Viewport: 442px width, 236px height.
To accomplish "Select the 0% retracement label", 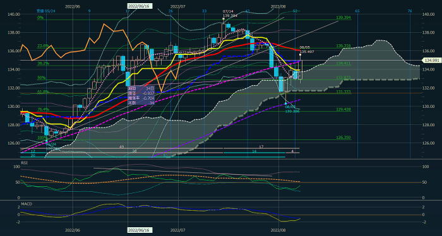I will click(x=40, y=18).
